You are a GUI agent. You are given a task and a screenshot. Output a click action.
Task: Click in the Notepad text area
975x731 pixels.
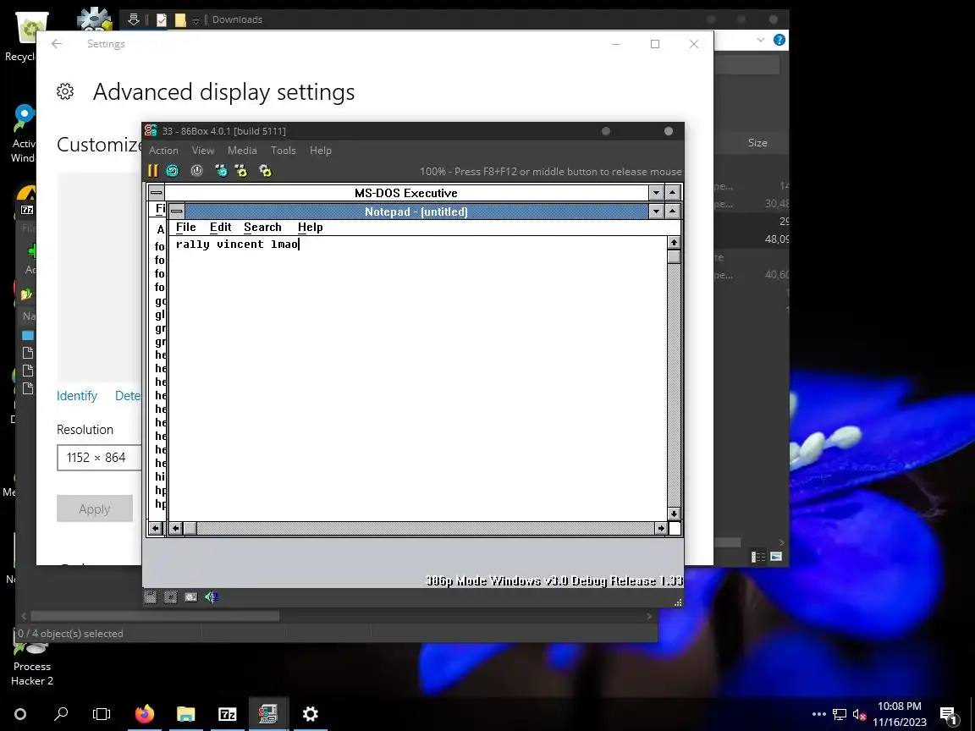coord(418,378)
